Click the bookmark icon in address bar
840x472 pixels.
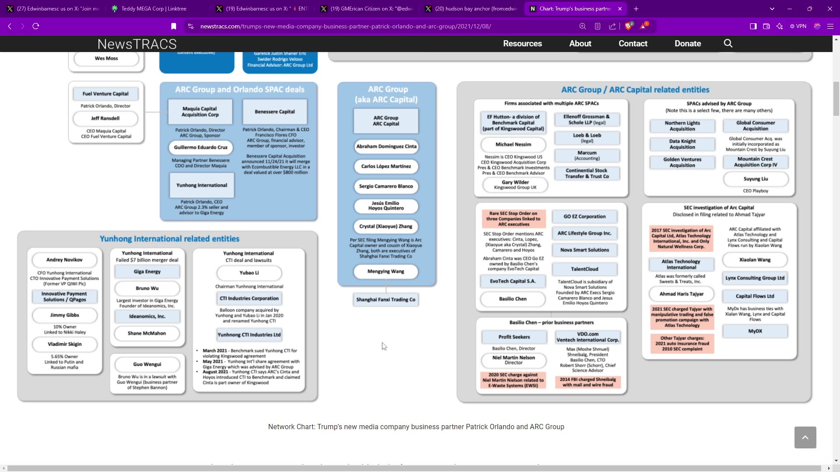(x=174, y=26)
